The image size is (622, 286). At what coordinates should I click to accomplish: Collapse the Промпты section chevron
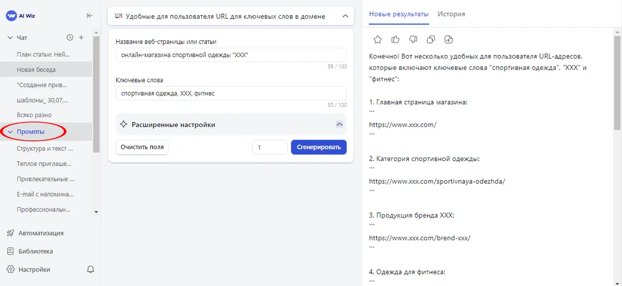tap(10, 132)
